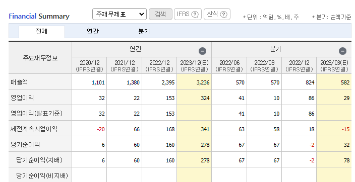
Task: Click the 2022/06 quarterly column header
Action: [x=229, y=66]
